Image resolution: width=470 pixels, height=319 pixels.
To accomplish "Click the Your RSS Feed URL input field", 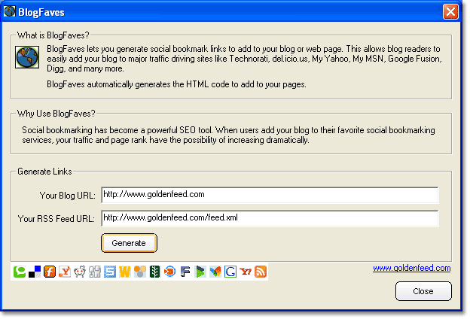I will [x=270, y=218].
